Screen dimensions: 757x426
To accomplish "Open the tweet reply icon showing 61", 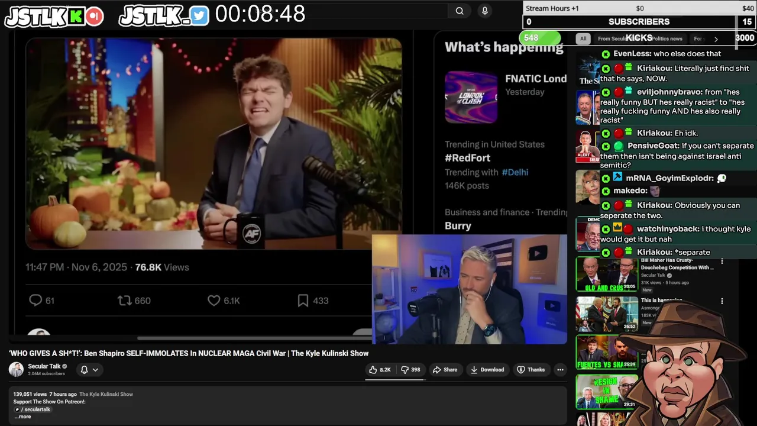I will click(35, 301).
